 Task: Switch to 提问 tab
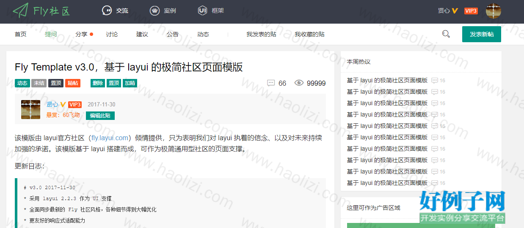point(51,34)
